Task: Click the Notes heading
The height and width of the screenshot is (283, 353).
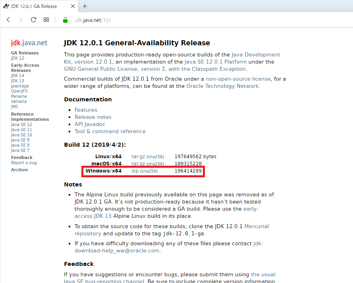Action: 73,184
